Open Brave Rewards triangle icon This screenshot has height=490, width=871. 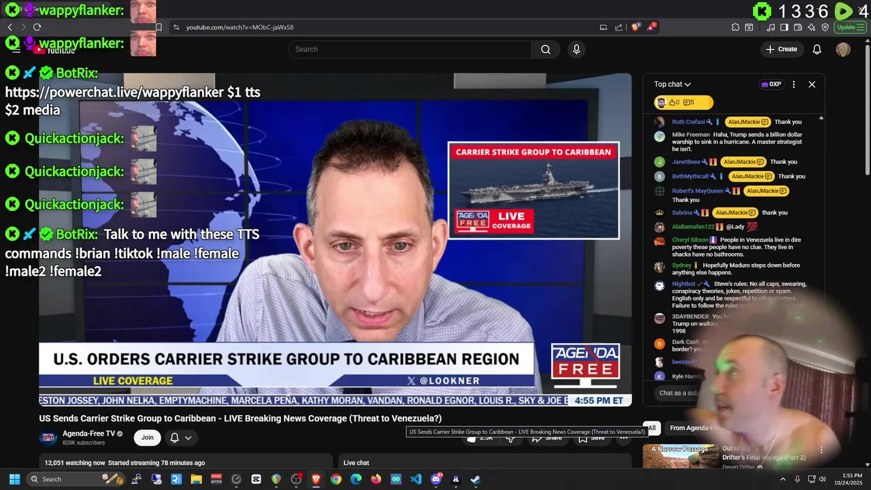pos(651,27)
